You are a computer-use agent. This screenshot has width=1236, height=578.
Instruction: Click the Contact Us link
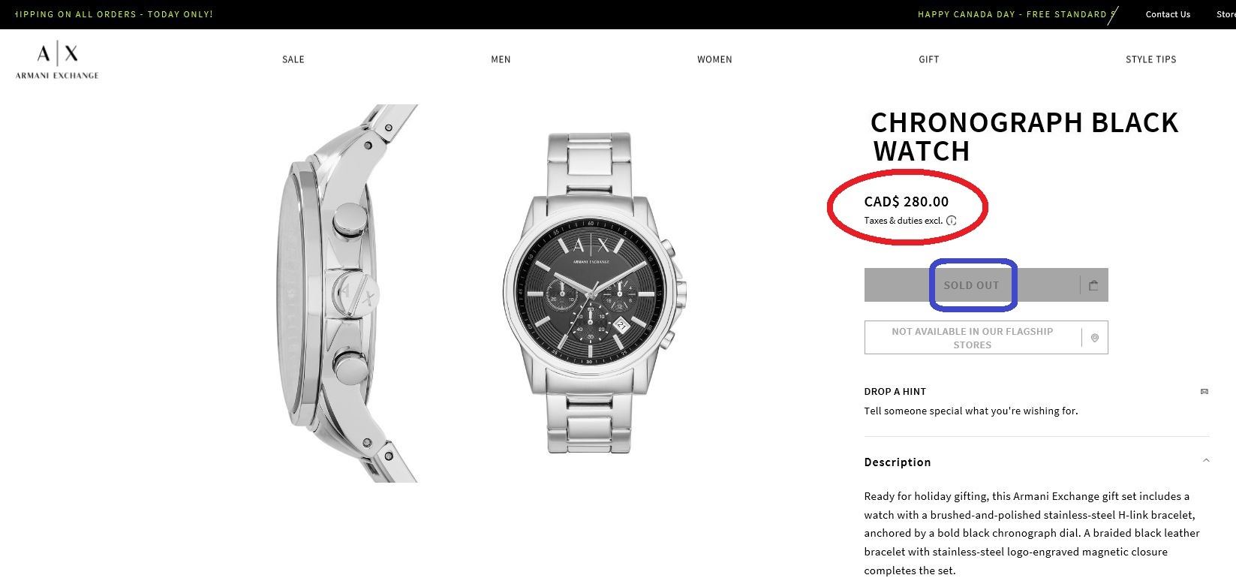(x=1168, y=14)
